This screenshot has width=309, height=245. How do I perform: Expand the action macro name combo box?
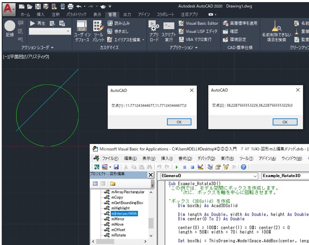point(68,31)
